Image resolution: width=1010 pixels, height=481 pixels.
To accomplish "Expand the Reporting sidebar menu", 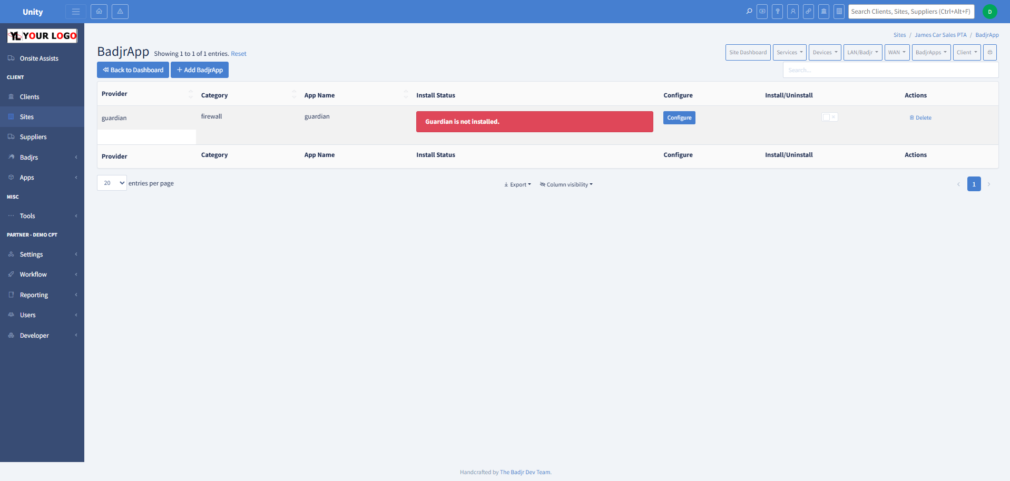I will point(42,295).
